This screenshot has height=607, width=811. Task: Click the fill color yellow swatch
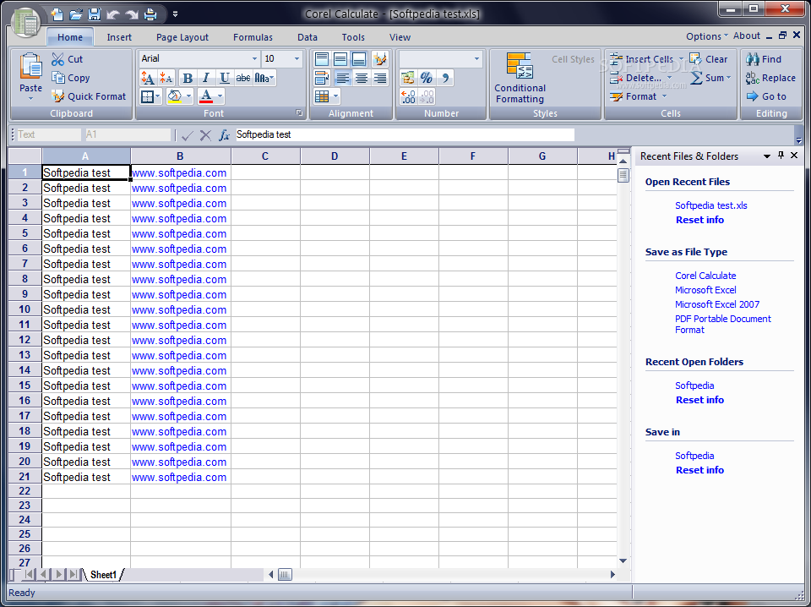[x=175, y=96]
